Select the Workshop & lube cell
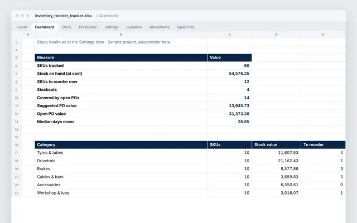The height and width of the screenshot is (223, 357). pos(121,193)
